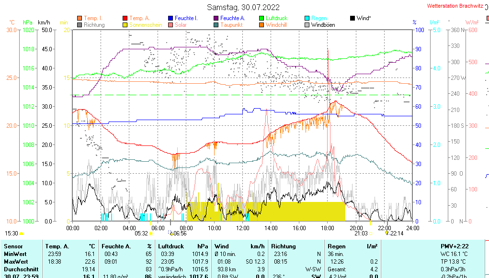Click the orange Temp. I. legend swatch
The width and height of the screenshot is (489, 278).
coord(80,18)
